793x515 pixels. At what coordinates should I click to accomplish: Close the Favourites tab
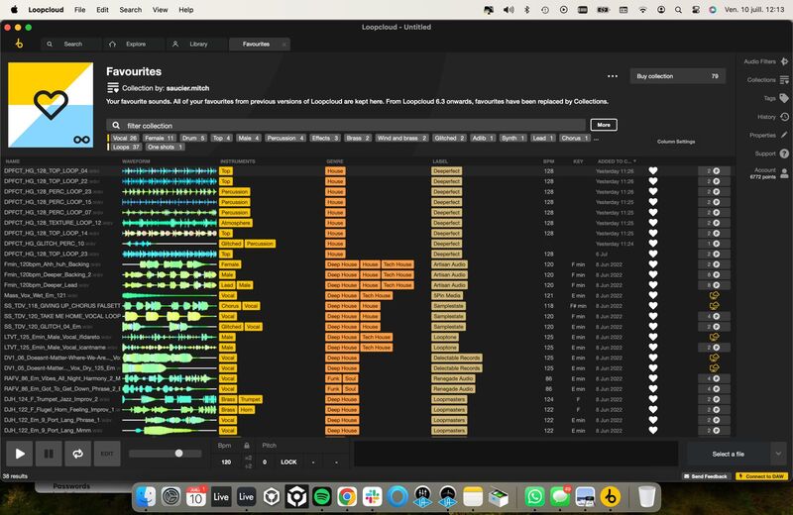283,45
